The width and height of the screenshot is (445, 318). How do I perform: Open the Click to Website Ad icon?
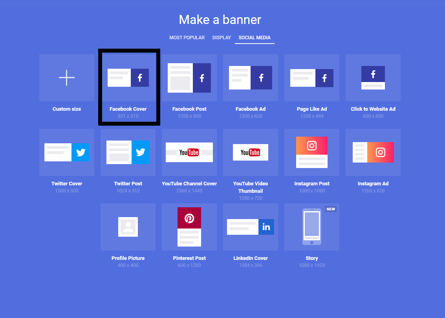[373, 78]
